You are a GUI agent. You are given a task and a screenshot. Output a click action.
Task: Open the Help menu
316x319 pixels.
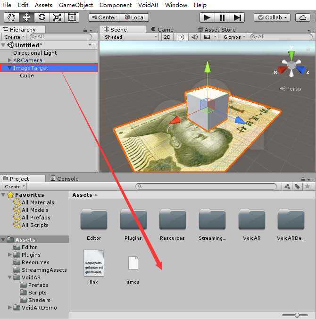coord(200,5)
